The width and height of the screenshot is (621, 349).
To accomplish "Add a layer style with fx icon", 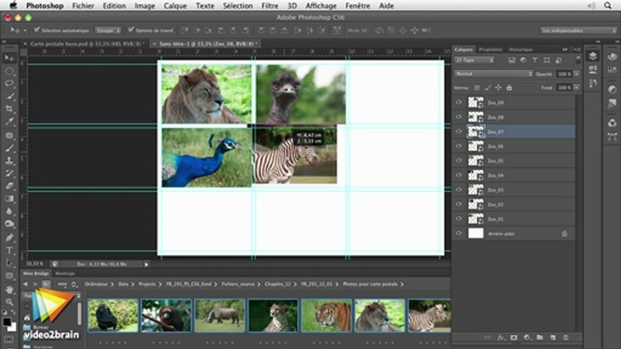I will click(x=501, y=337).
